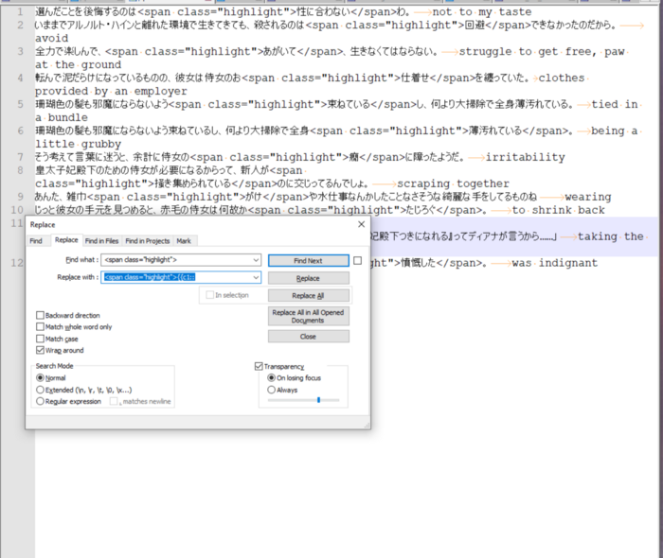This screenshot has width=663, height=558.
Task: Enable the Backward direction checkbox
Action: coord(40,315)
